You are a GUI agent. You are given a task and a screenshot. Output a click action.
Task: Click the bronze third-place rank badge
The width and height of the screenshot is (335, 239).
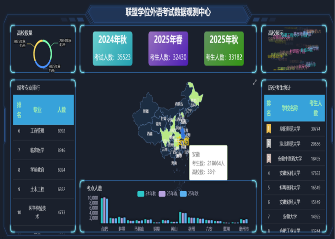click(x=269, y=158)
